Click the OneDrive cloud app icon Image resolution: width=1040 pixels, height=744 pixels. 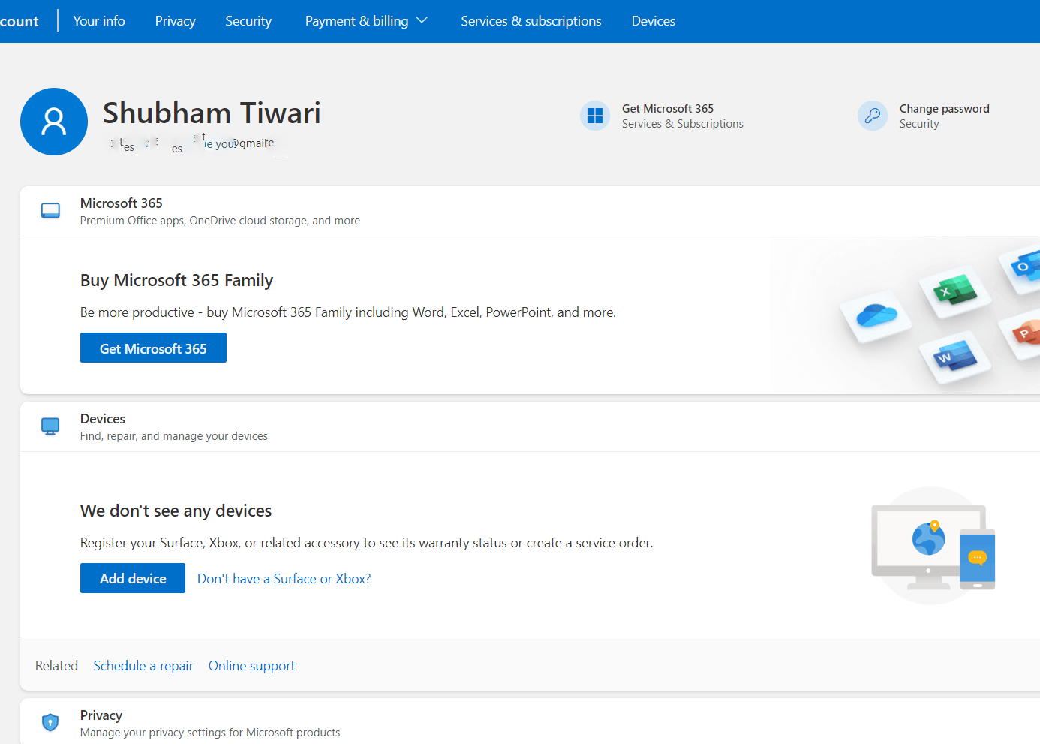click(876, 316)
